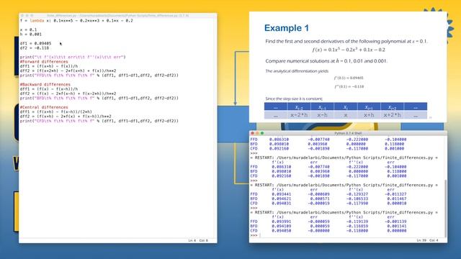Click the value 0.001141 in Shell output
The width and height of the screenshot is (461, 259).
tap(397, 226)
